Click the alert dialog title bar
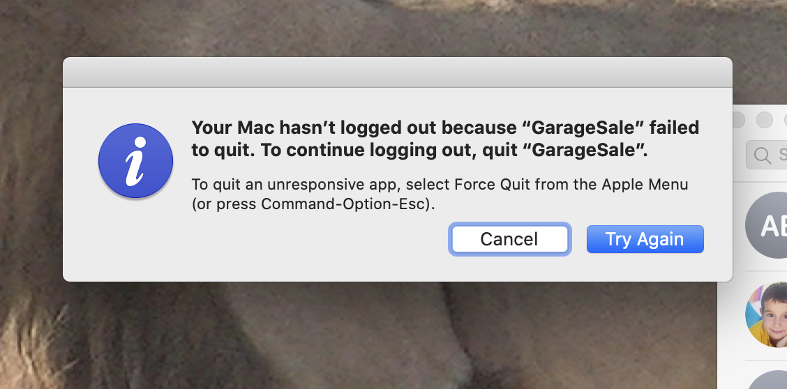 398,73
